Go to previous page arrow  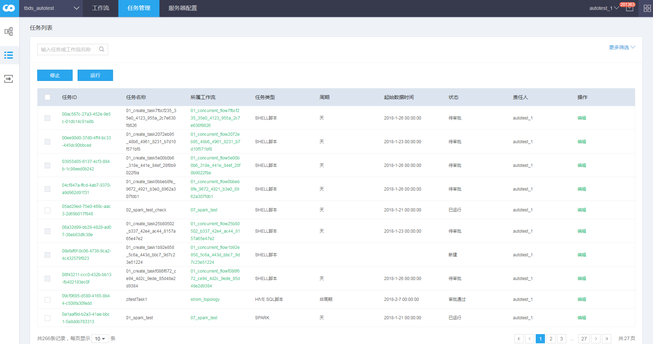pyautogui.click(x=530, y=339)
